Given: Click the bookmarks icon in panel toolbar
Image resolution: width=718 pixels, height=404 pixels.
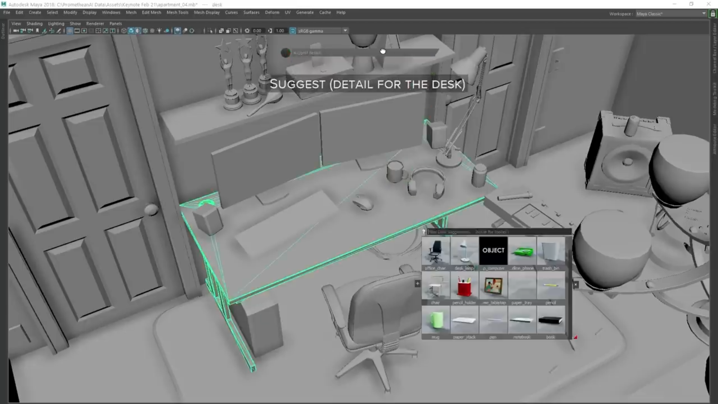Looking at the screenshot, I should click(37, 31).
